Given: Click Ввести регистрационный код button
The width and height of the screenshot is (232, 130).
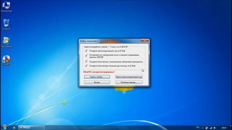Looking at the screenshot, I should coord(129,77).
